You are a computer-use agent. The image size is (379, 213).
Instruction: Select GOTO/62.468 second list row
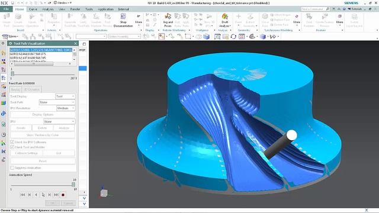click(x=41, y=54)
